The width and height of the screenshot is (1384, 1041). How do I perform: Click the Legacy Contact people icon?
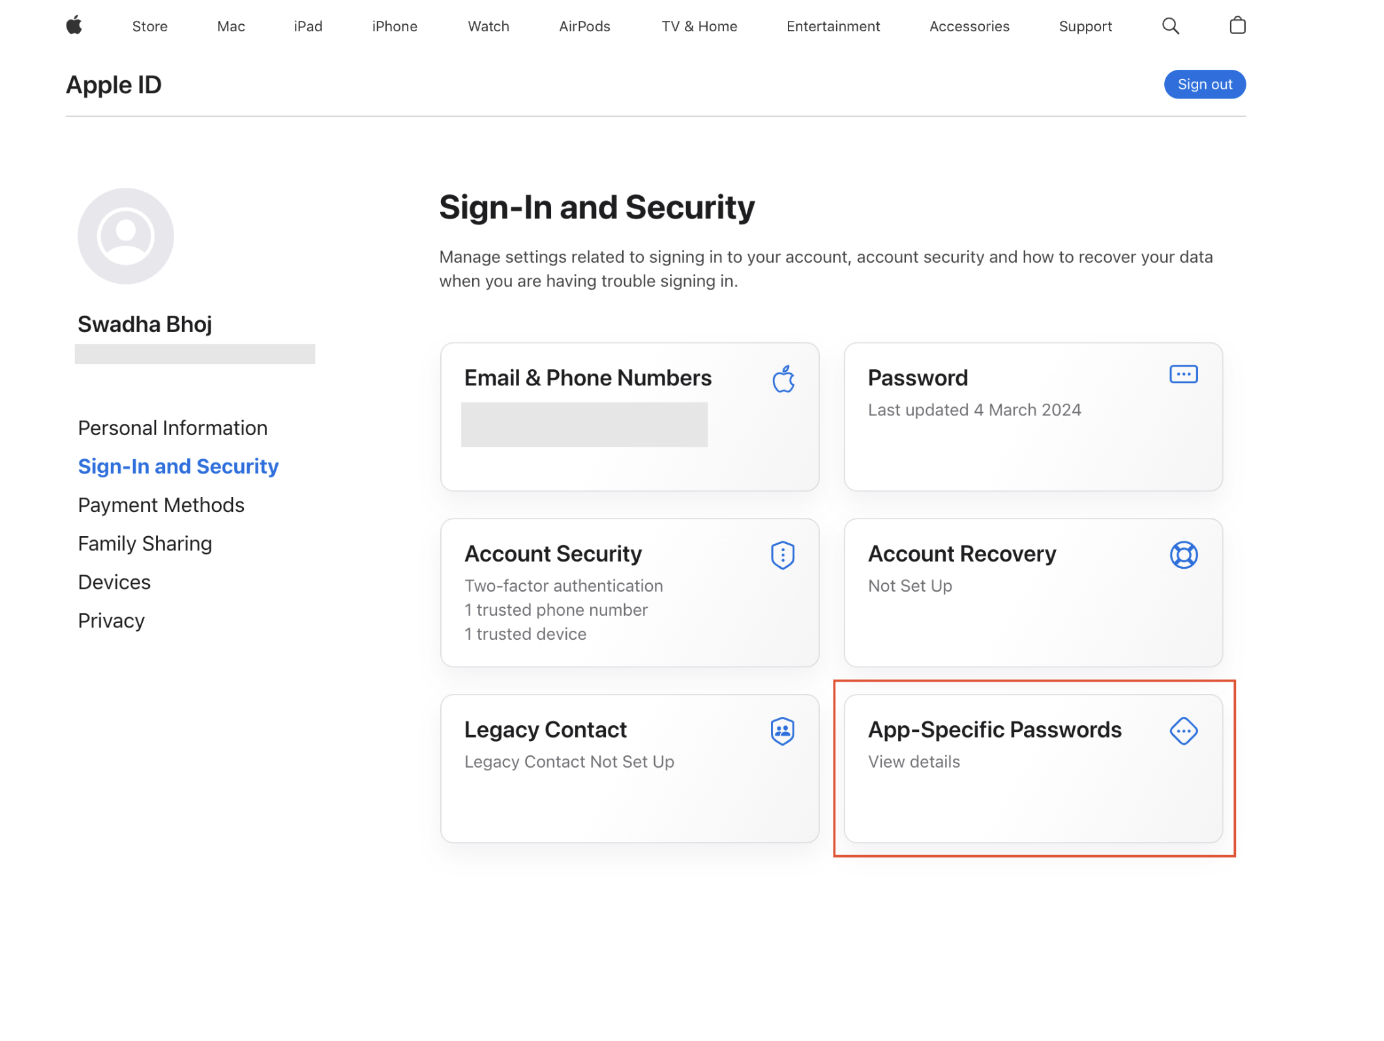[782, 731]
